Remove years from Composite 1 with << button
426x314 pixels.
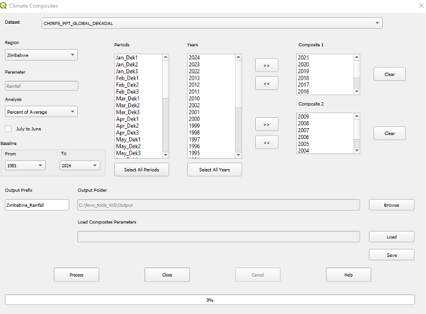[x=266, y=84]
